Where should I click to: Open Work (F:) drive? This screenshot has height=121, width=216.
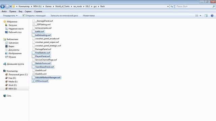point(11,85)
